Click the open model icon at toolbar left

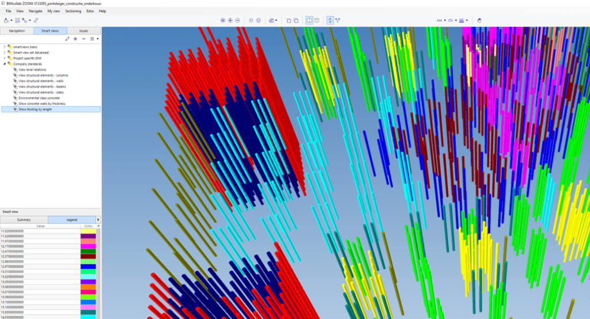click(x=6, y=20)
